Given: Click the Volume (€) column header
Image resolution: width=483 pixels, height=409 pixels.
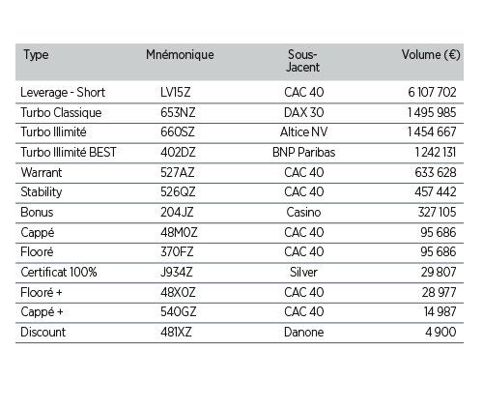Looking at the screenshot, I should click(431, 54).
